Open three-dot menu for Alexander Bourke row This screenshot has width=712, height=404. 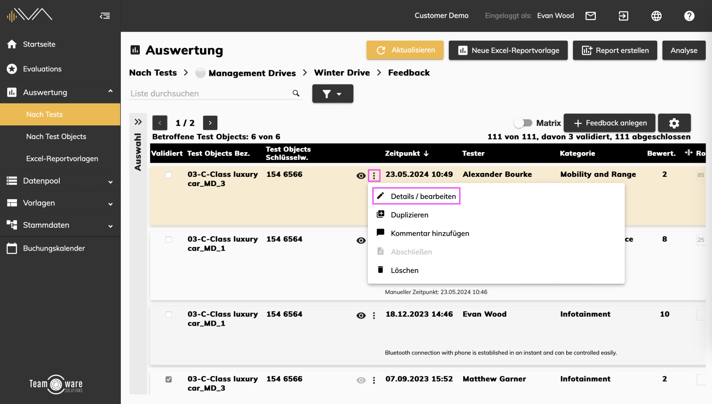tap(374, 176)
